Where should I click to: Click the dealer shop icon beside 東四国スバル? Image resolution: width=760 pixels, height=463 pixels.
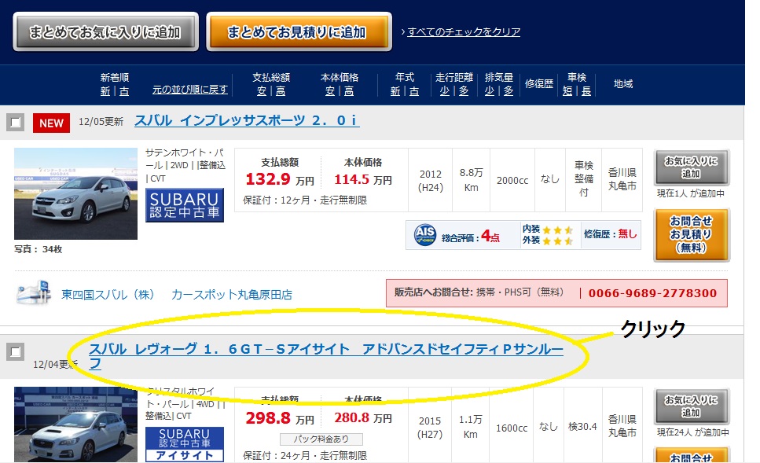coord(34,293)
